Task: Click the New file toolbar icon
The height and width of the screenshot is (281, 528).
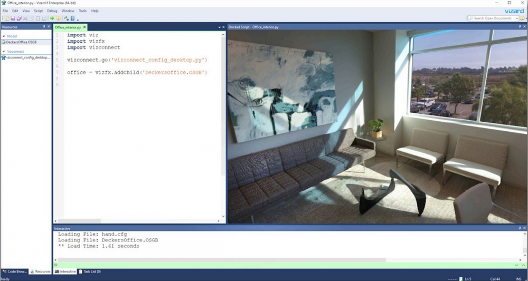Action: (x=6, y=18)
